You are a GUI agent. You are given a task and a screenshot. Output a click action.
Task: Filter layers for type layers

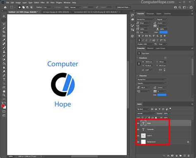click(x=160, y=109)
